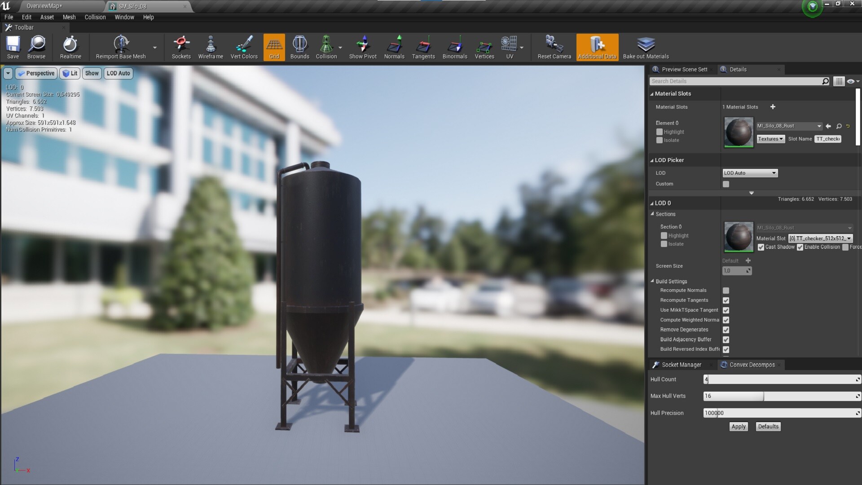Disable the Cast Shadow option
862x485 pixels.
(x=761, y=247)
